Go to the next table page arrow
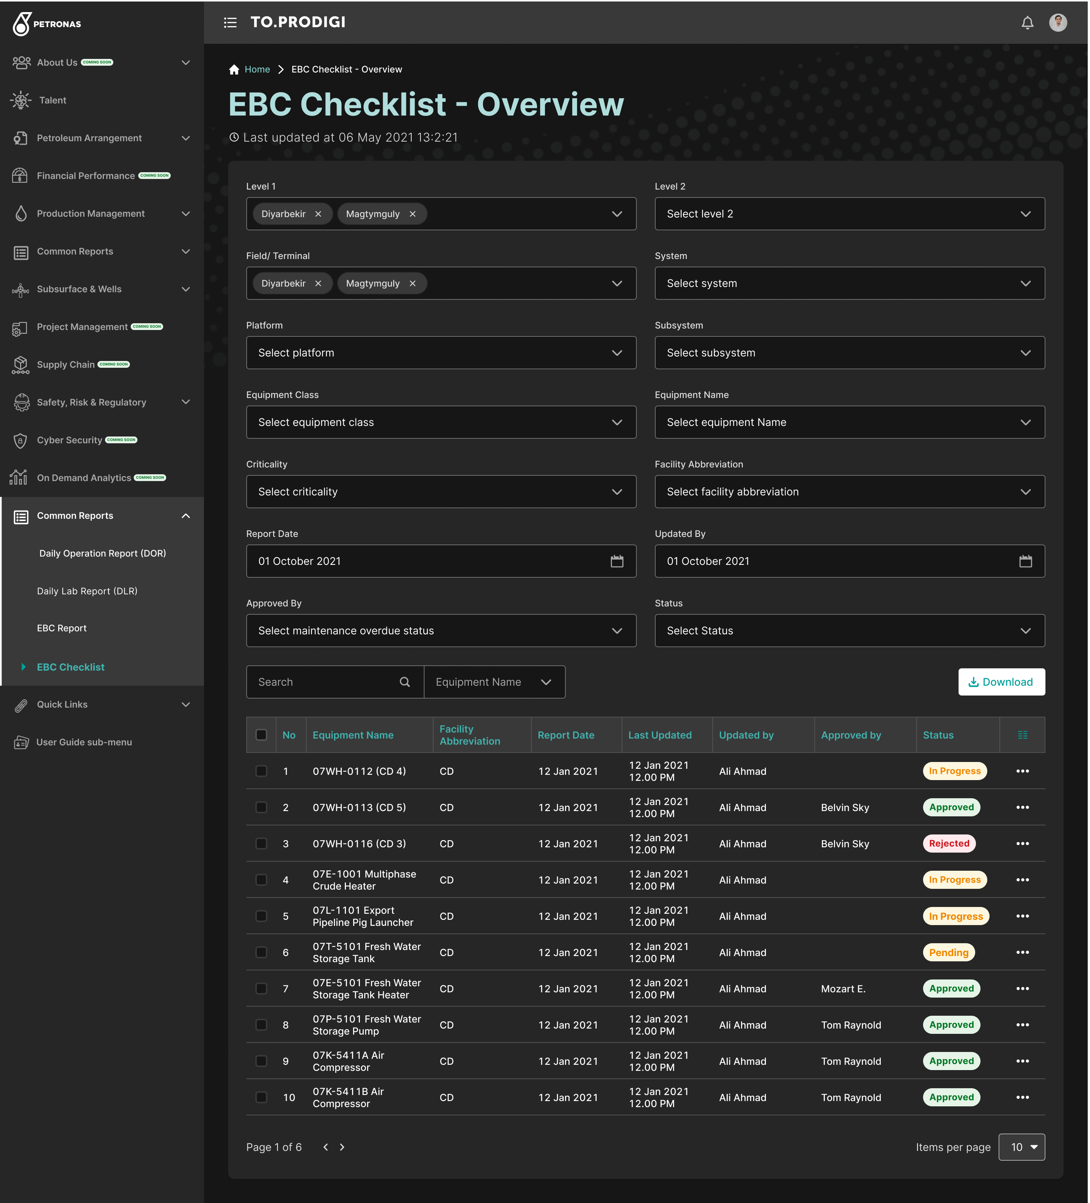 (x=342, y=1147)
